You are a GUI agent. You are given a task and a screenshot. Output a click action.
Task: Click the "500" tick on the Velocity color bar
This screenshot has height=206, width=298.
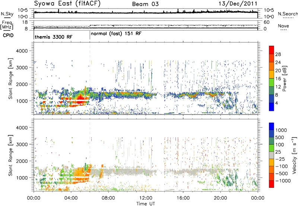tap(280, 137)
